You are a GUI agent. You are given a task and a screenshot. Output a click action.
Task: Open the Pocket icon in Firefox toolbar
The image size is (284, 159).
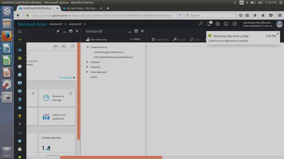tap(271, 15)
